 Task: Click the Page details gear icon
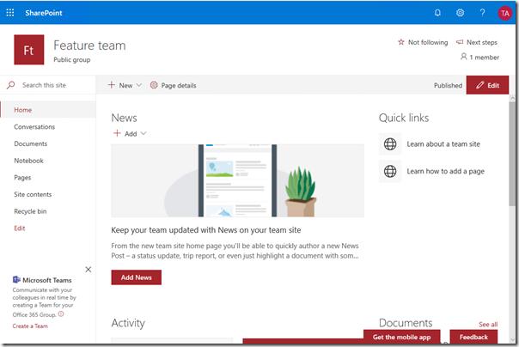(154, 85)
